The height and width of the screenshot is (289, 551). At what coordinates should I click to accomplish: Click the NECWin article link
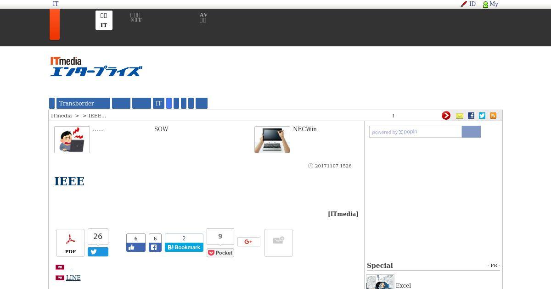click(305, 129)
